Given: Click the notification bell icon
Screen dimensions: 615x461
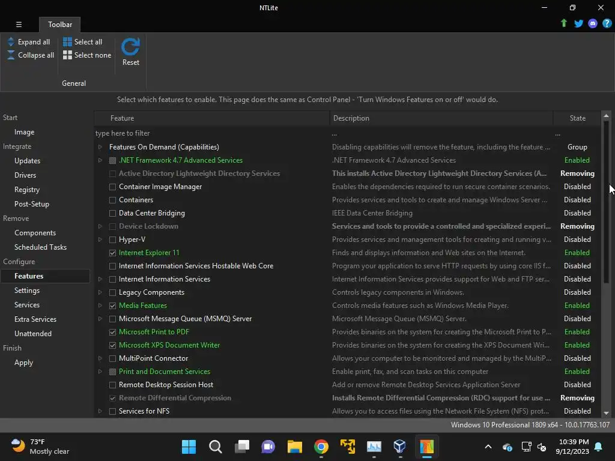Looking at the screenshot, I should click(598, 447).
